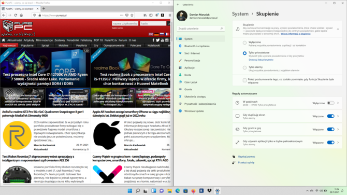The height and width of the screenshot is (195, 347).
Task: Toggle Gdy duplikuję ekran switch
Action: point(330,116)
